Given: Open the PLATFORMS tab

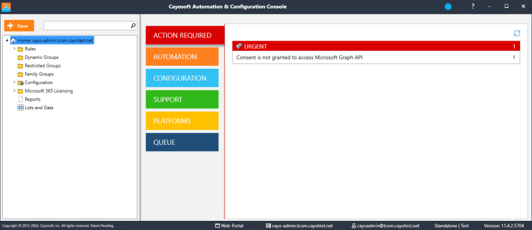Looking at the screenshot, I should (182, 121).
